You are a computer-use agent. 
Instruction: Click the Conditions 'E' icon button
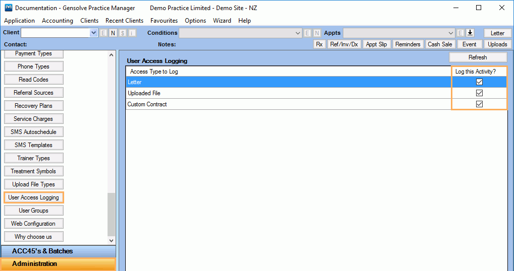tap(307, 33)
